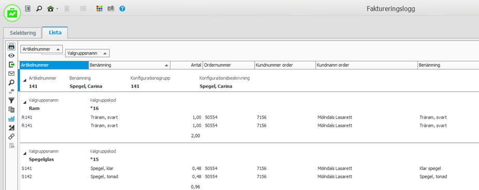Viewport: 479px width, 190px height.
Task: Click the stacked copy pages icon in the sidebar
Action: [x=11, y=109]
